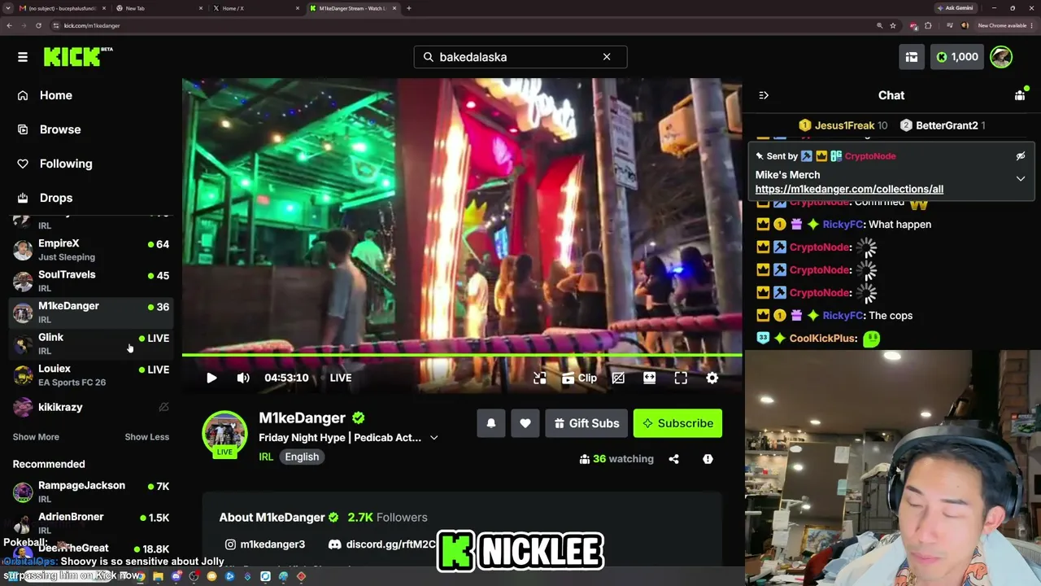Open kikikrazy offline channel
This screenshot has width=1041, height=586.
[91, 407]
